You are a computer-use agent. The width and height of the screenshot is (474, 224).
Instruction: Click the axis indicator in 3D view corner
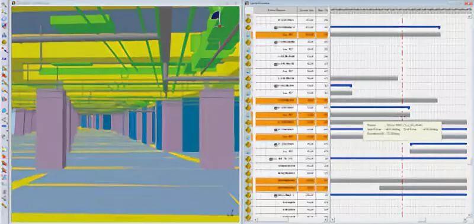click(230, 213)
